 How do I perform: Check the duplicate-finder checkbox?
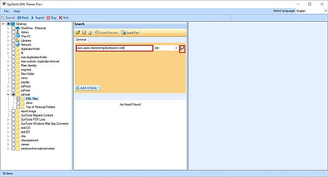coord(13,49)
